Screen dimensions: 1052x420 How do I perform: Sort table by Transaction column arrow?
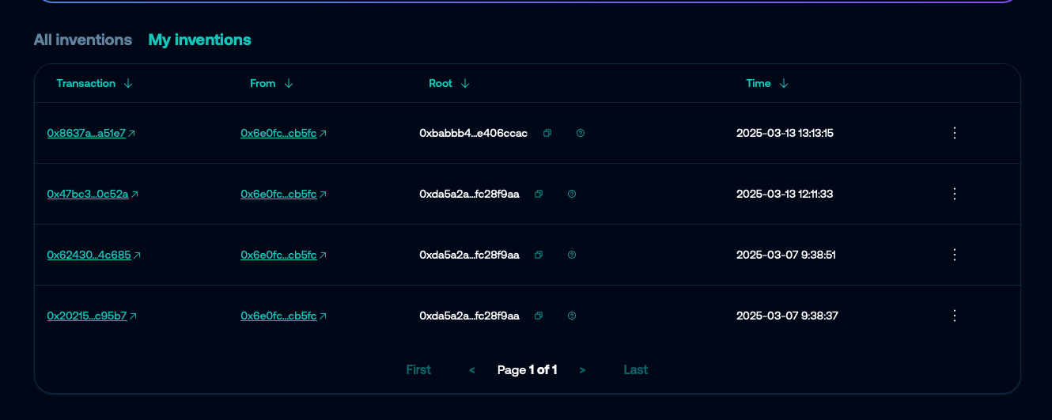[128, 84]
